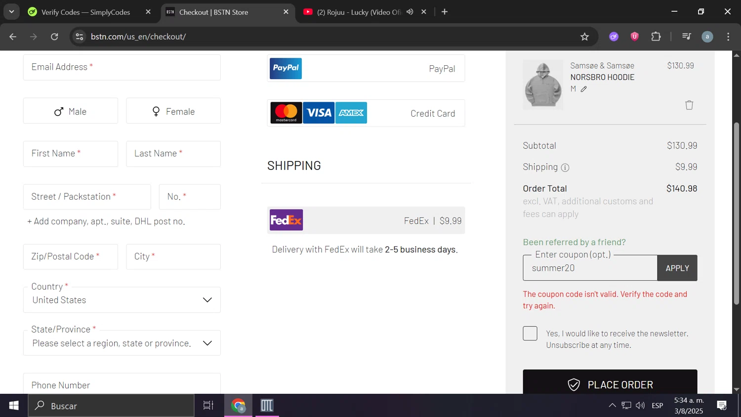
Task: Open the Chrome profile avatar
Action: click(x=707, y=37)
